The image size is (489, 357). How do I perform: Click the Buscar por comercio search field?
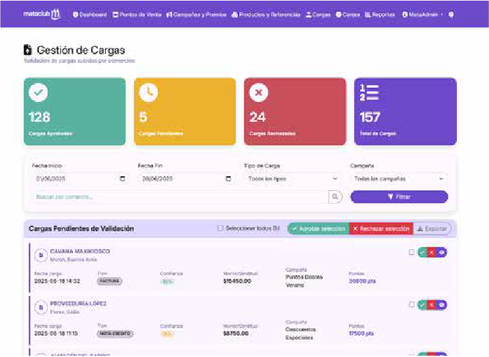point(180,197)
